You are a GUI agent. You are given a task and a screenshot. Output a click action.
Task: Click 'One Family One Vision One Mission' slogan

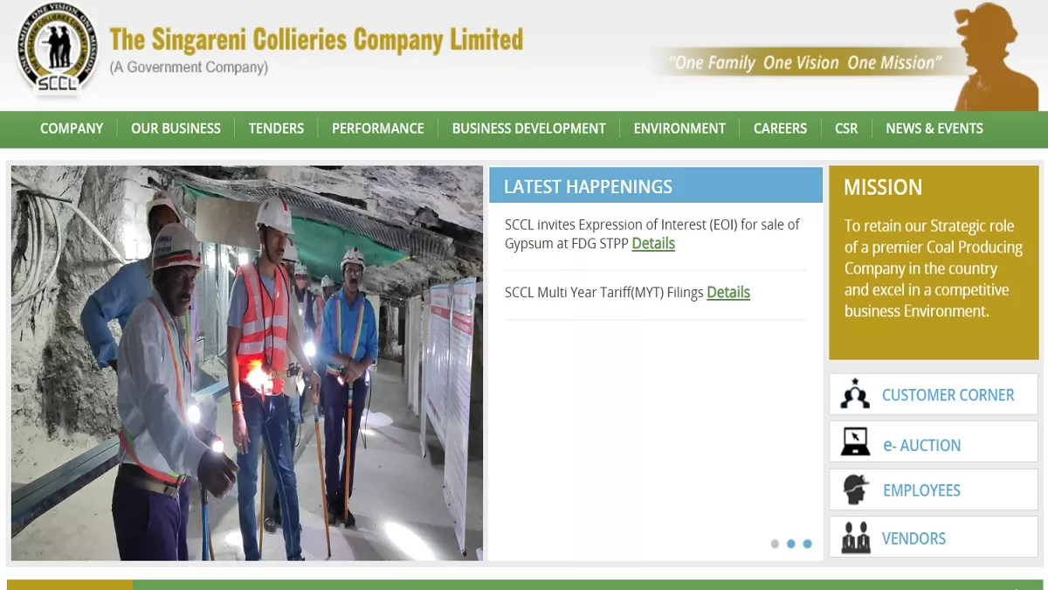804,63
